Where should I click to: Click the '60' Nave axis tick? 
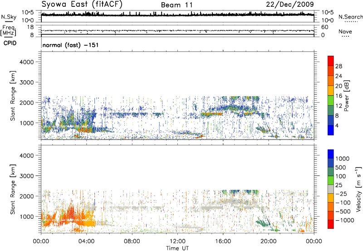(324, 27)
